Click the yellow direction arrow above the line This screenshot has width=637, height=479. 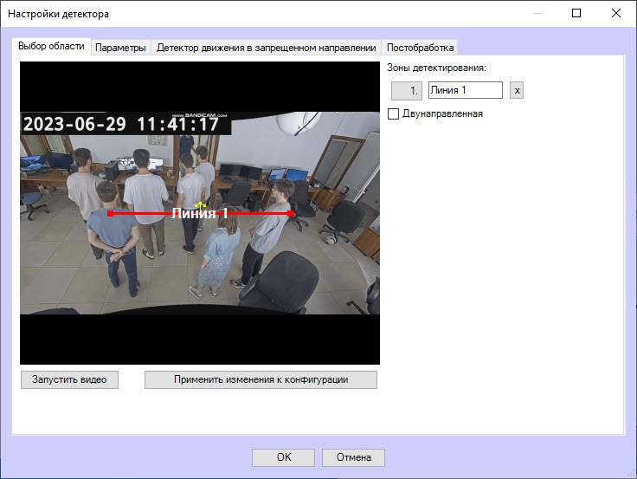pos(200,205)
